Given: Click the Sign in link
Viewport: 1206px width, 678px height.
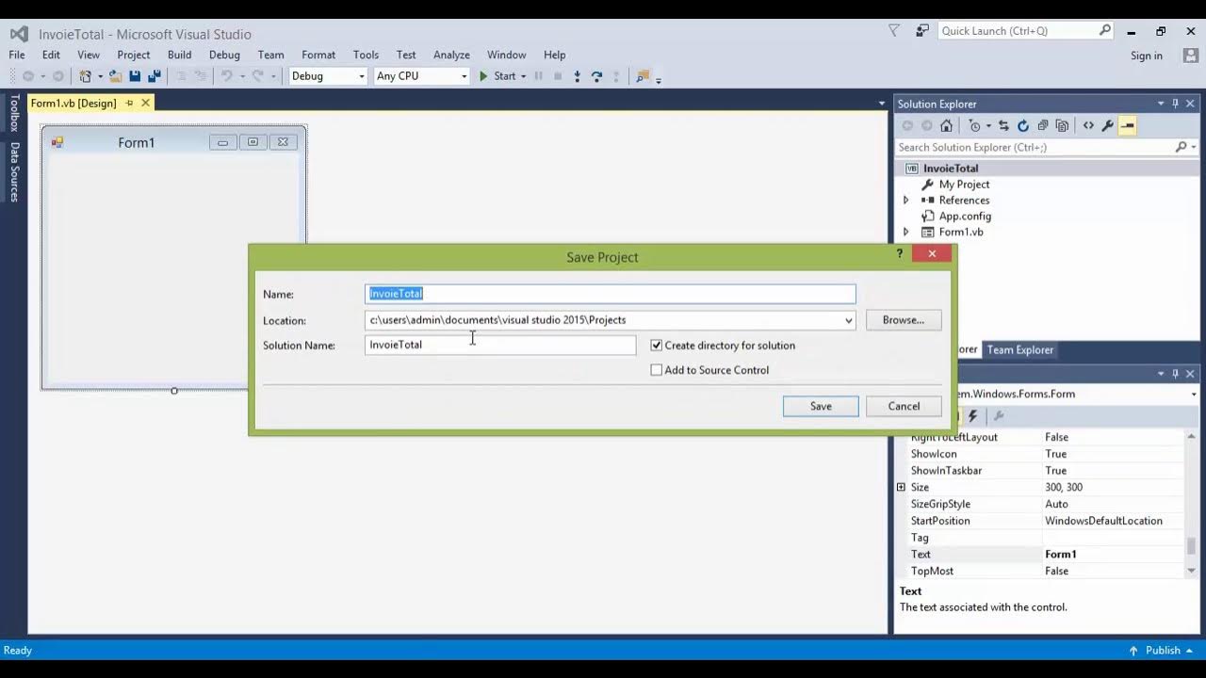Looking at the screenshot, I should tap(1147, 56).
